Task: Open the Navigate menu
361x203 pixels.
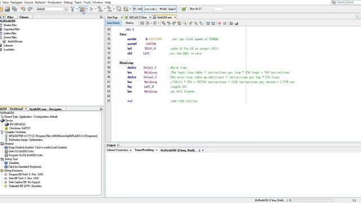Action: 16,2
